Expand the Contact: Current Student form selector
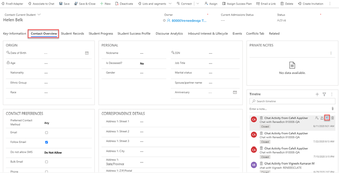Viewport: 339px width, 173px height. (39, 15)
